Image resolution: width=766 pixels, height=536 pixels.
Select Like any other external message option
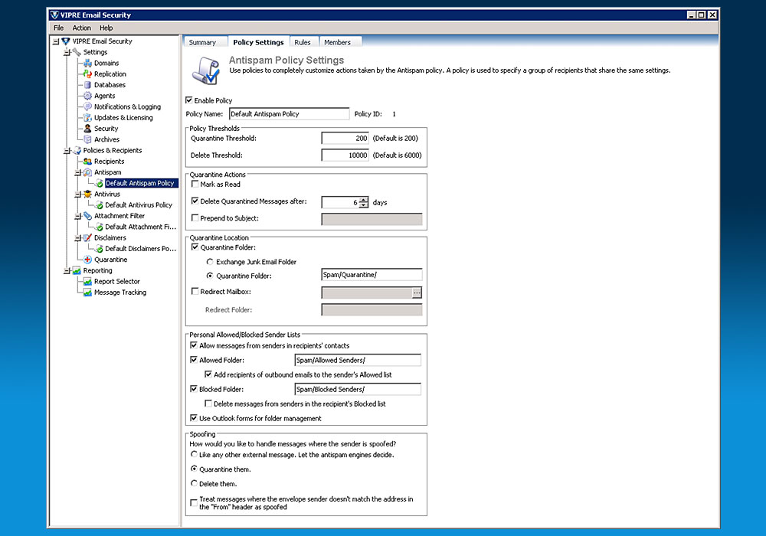(x=194, y=454)
